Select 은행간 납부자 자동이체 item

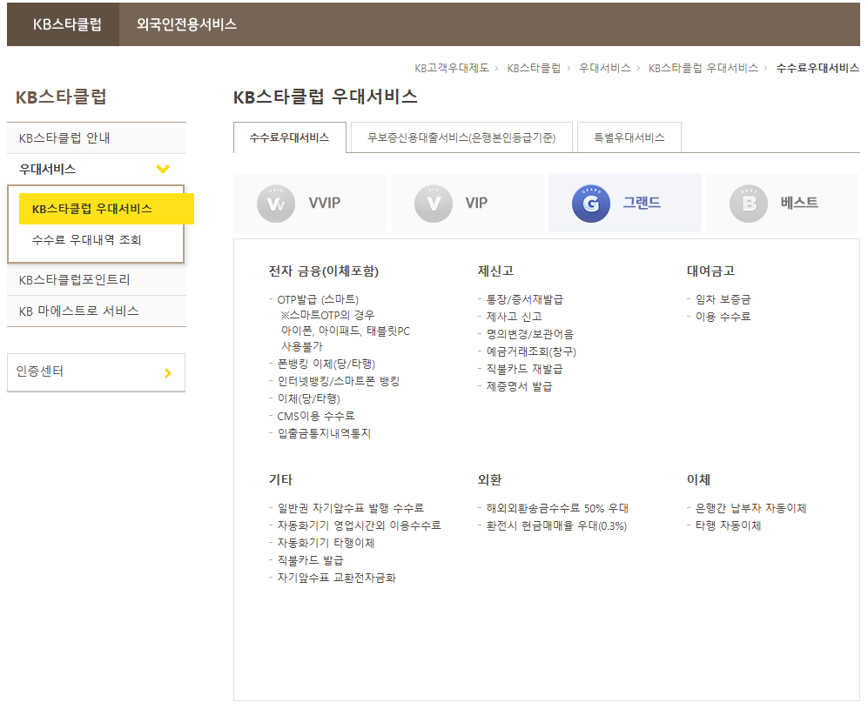pyautogui.click(x=751, y=508)
